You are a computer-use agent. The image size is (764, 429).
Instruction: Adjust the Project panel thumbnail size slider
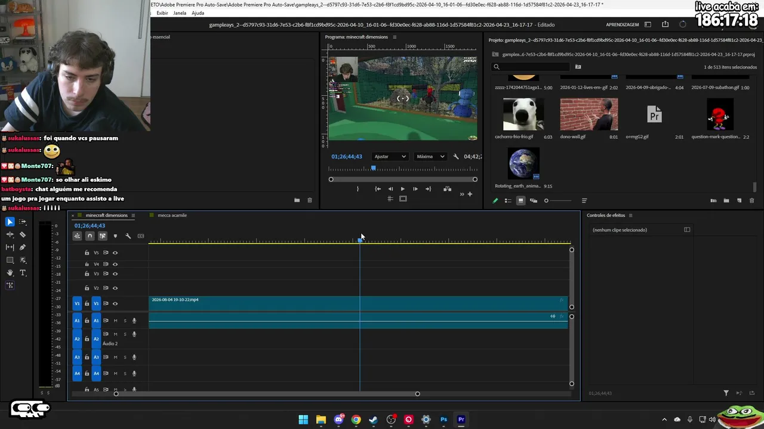(x=558, y=201)
